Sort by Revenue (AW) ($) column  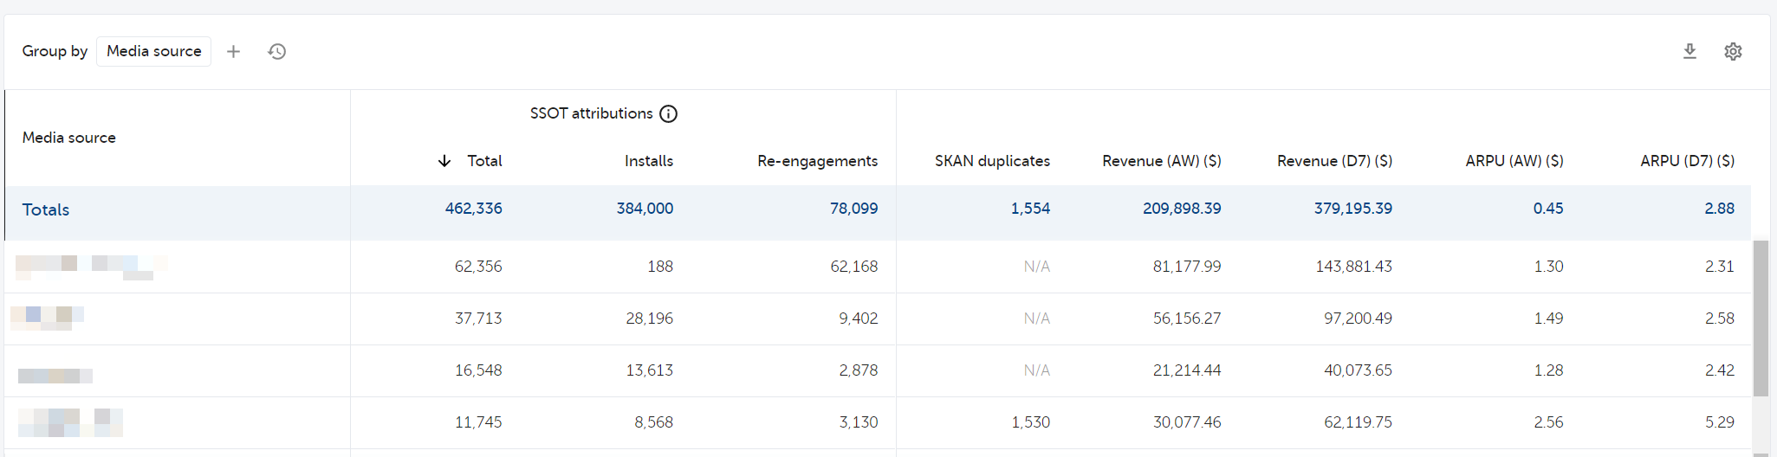pyautogui.click(x=1161, y=161)
